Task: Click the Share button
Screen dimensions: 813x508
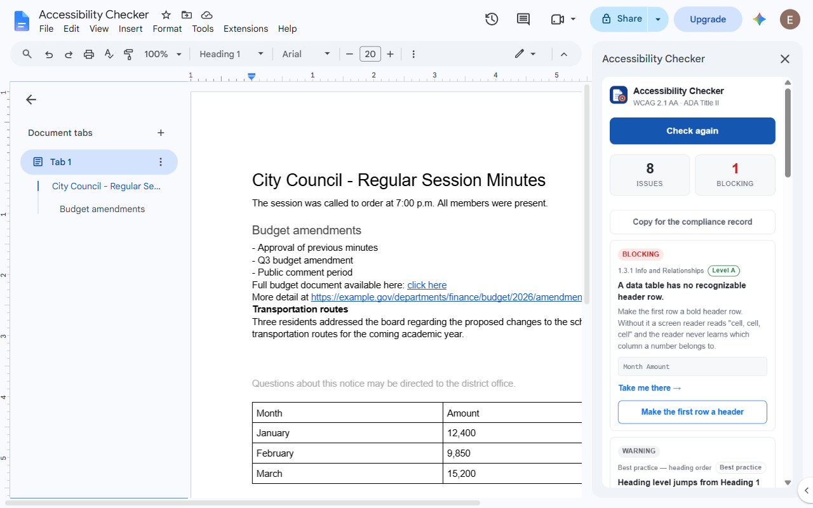Action: click(x=619, y=19)
